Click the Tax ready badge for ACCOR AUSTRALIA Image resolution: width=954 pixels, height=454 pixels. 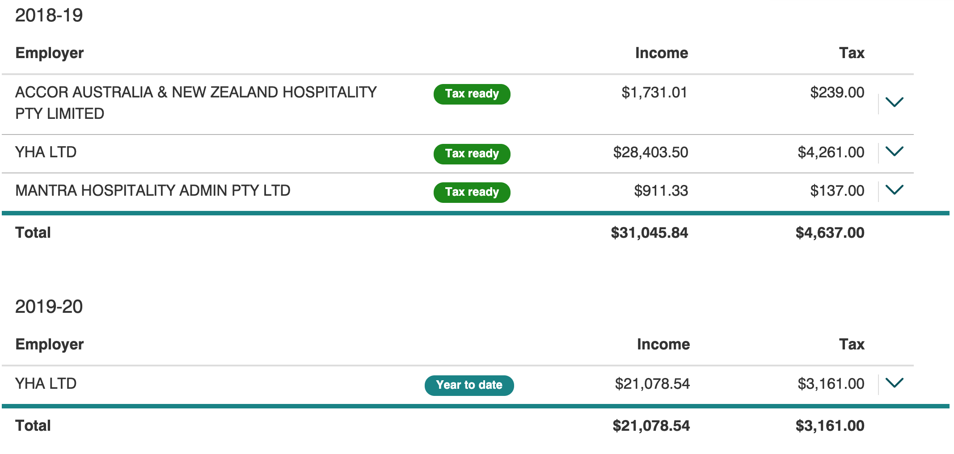(x=472, y=94)
